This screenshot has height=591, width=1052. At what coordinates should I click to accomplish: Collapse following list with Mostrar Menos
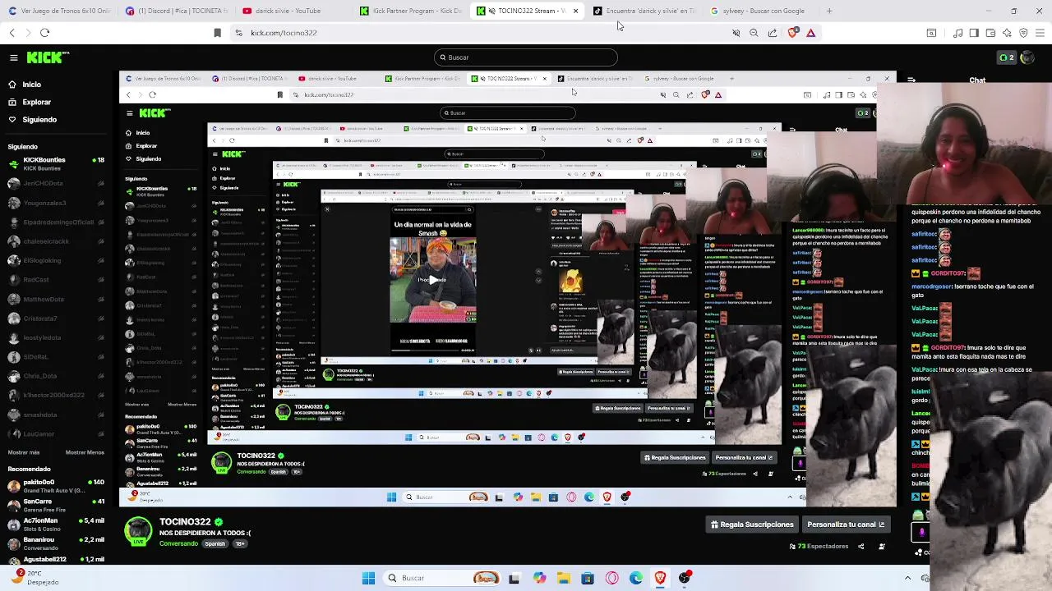pos(85,452)
